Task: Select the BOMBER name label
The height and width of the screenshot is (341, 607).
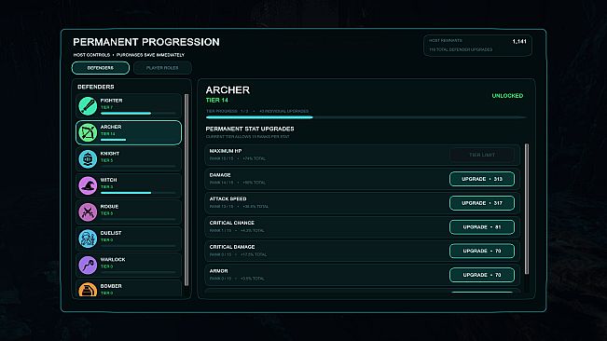Action: [x=111, y=286]
